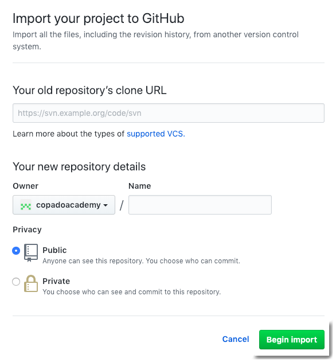
Task: Click the 'Your old repository's clone URL' heading
Action: pos(89,90)
